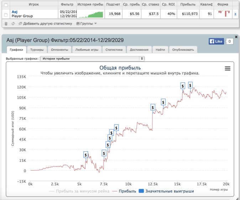Remove the Asj row with the x link
This screenshot has width=240, height=200.
[x=235, y=14]
